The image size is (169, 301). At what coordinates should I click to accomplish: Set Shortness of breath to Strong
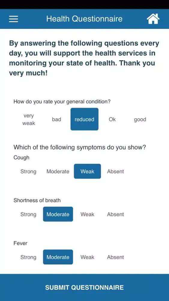coord(28,214)
